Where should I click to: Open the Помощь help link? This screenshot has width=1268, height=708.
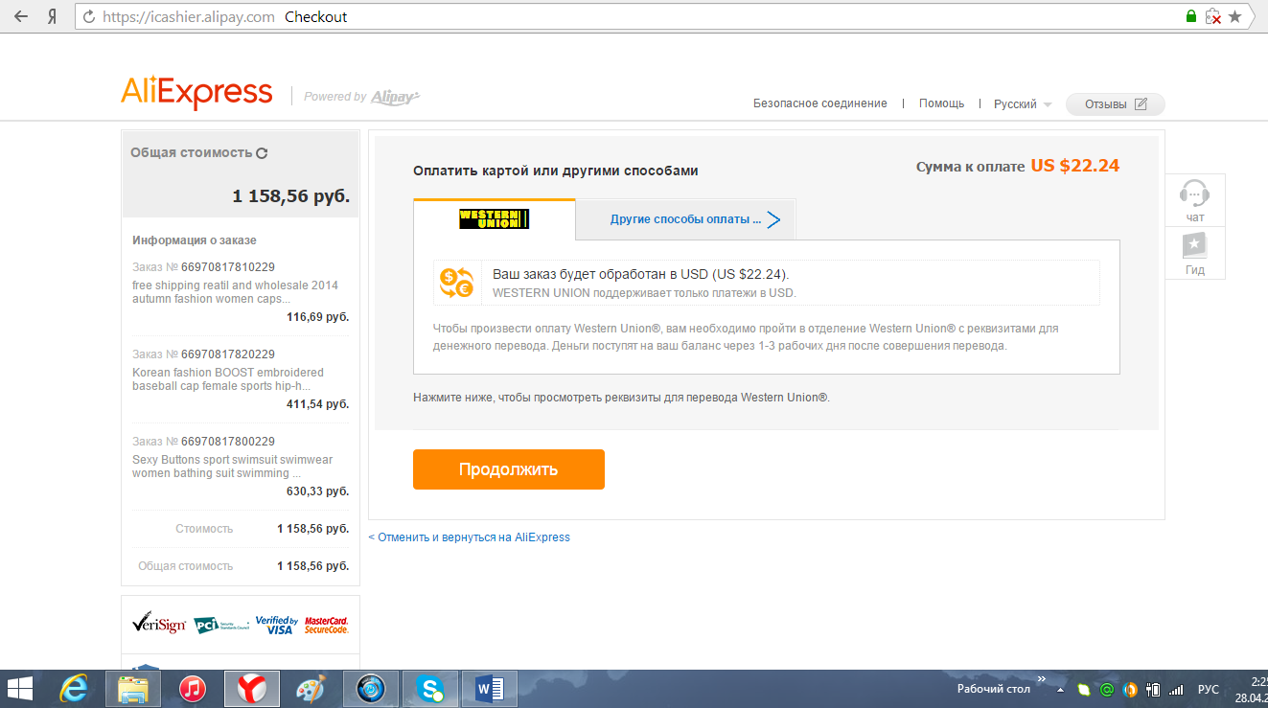pyautogui.click(x=941, y=103)
